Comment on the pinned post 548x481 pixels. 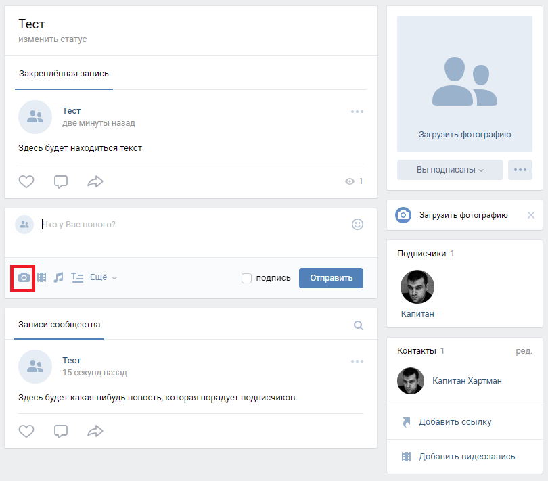(x=61, y=181)
